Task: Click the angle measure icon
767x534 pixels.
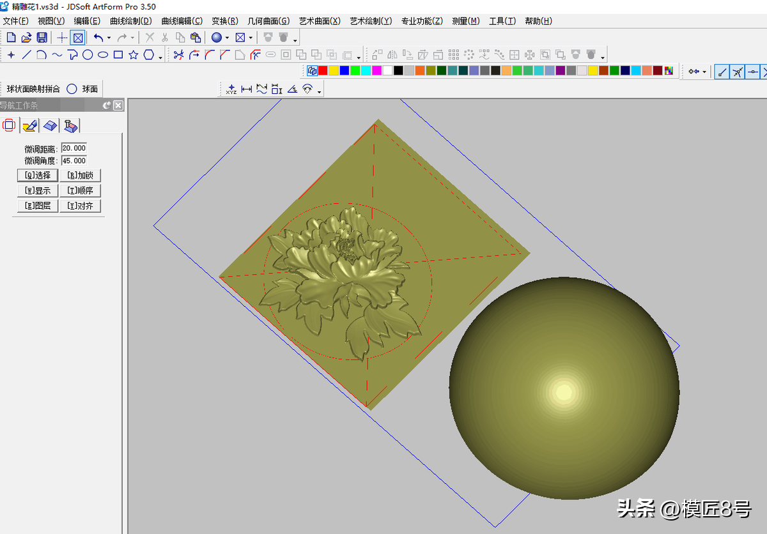Action: point(292,89)
